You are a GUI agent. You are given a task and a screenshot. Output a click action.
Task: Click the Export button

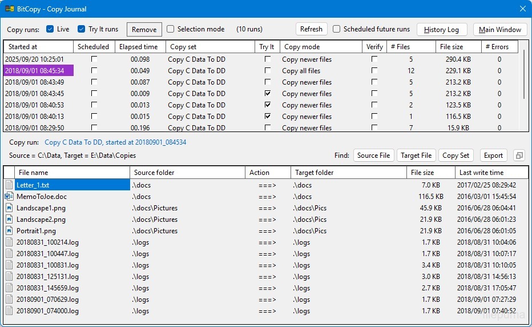coord(493,155)
